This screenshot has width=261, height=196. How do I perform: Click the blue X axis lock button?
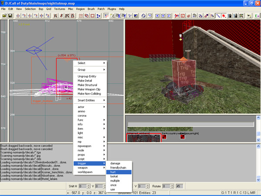click(x=157, y=16)
